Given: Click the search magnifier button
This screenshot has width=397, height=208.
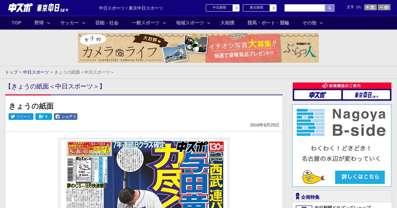Looking at the screenshot, I should (330, 8).
